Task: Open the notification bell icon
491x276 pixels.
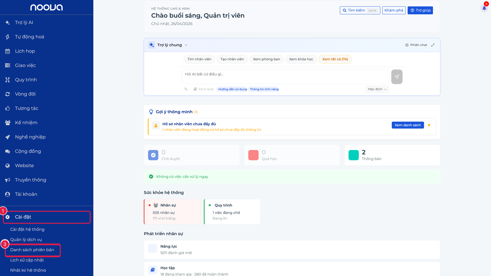Action: pos(484,8)
